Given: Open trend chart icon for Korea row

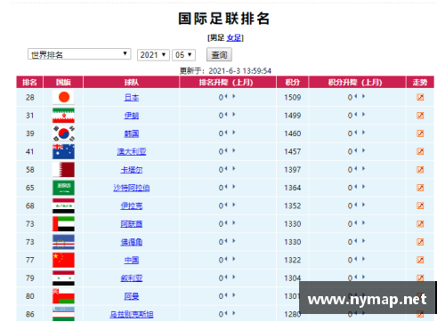Looking at the screenshot, I should (420, 133).
